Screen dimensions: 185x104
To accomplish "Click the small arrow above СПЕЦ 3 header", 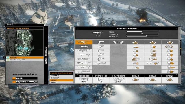I will pos(176,74).
